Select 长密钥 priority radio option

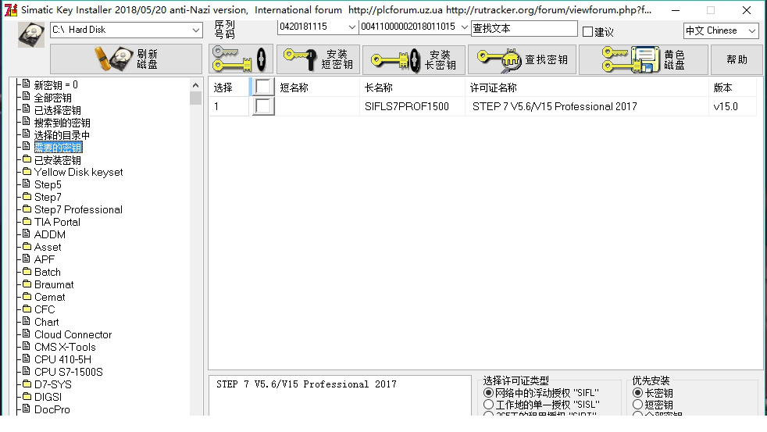click(x=637, y=393)
